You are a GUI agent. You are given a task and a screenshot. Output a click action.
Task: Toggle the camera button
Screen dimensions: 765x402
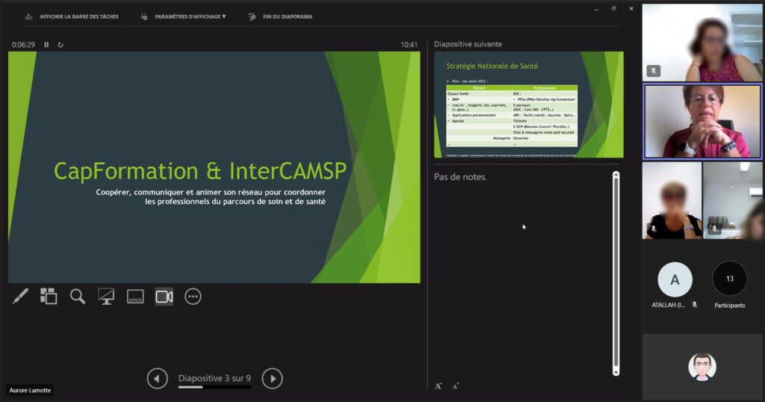[164, 296]
